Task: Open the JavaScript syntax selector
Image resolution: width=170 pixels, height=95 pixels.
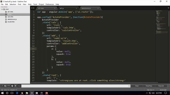Action: [x=163, y=90]
